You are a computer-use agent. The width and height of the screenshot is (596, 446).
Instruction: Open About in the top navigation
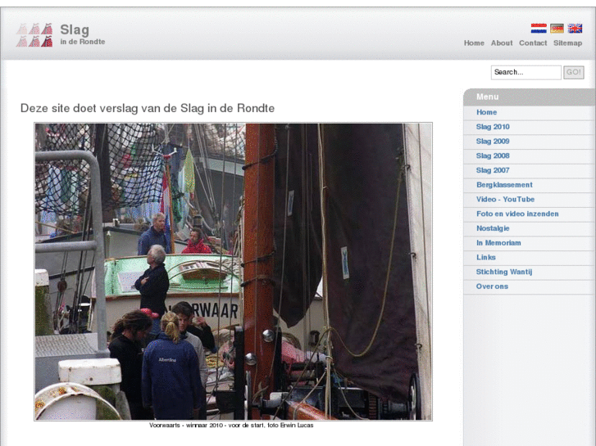point(502,43)
